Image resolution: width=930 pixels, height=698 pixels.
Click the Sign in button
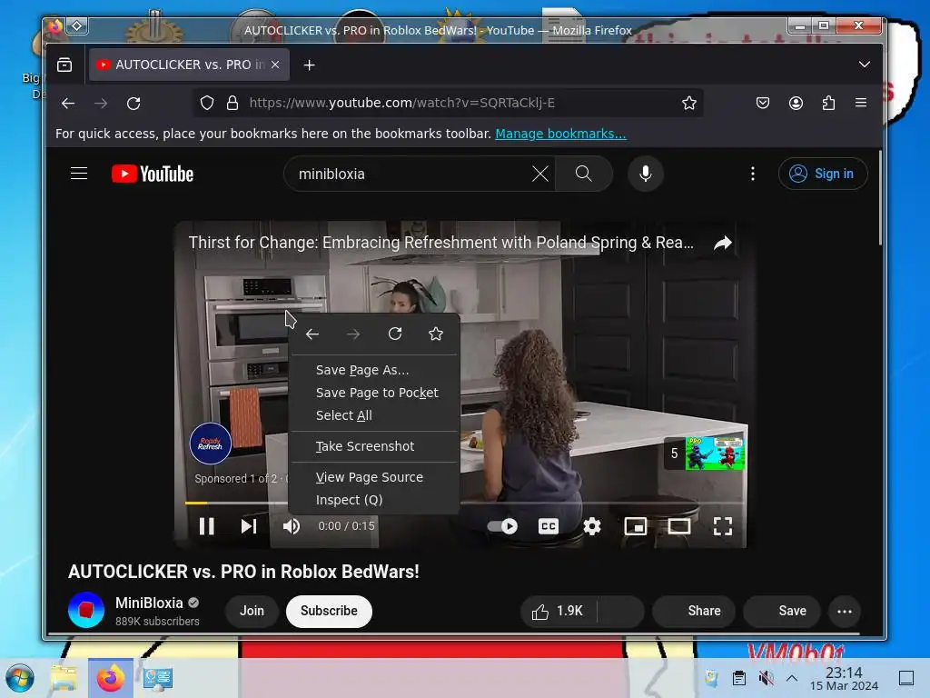[x=823, y=174]
